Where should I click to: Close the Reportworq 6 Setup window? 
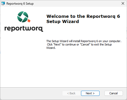pyautogui.click(x=123, y=3)
